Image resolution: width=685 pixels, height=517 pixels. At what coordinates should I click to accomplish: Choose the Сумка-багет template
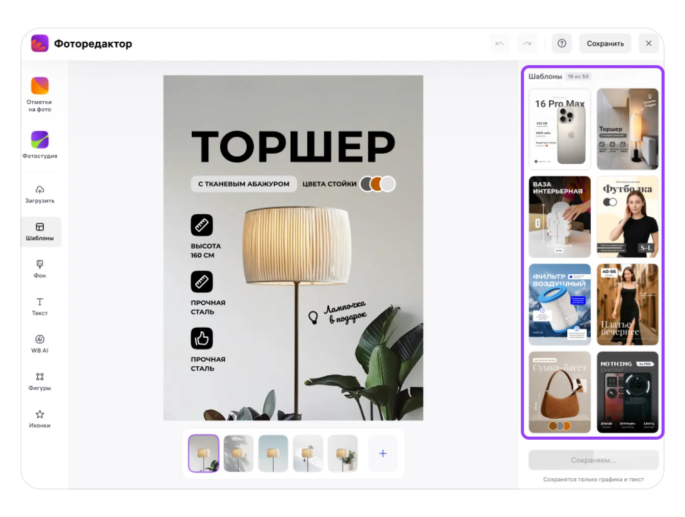[560, 392]
